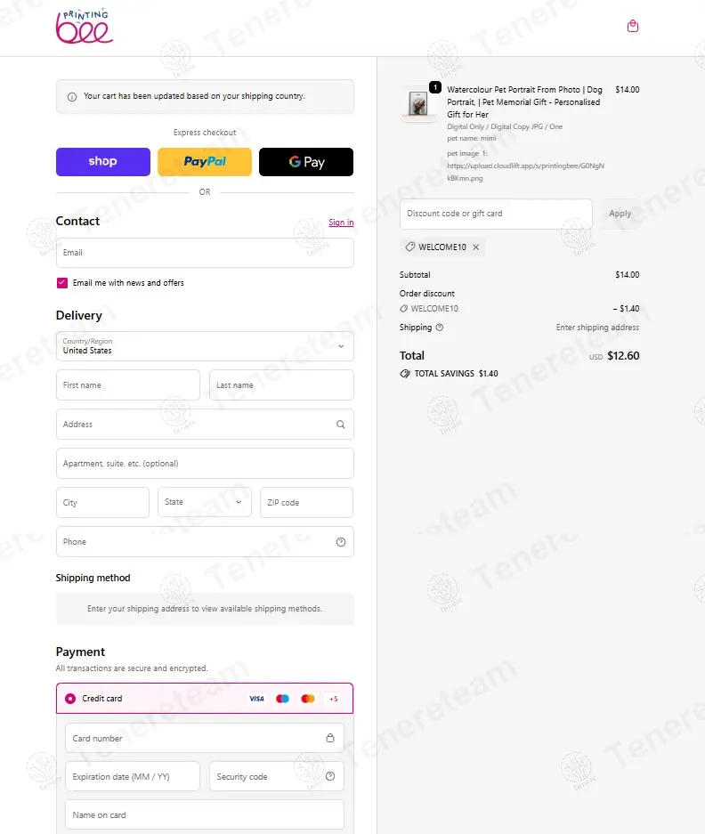Click the address search magnifier icon
This screenshot has height=834, width=705.
340,425
